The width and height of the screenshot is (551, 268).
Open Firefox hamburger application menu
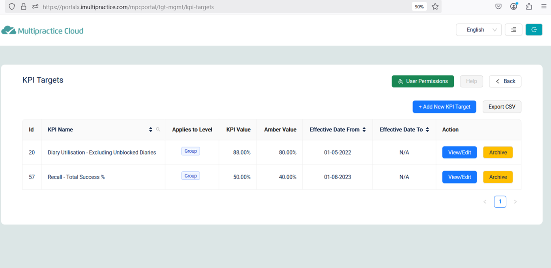[544, 6]
